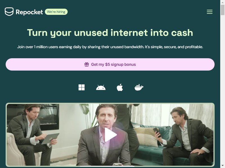The width and height of the screenshot is (225, 168).
Task: Click the Turn your unused internet headline
Action: [x=110, y=33]
